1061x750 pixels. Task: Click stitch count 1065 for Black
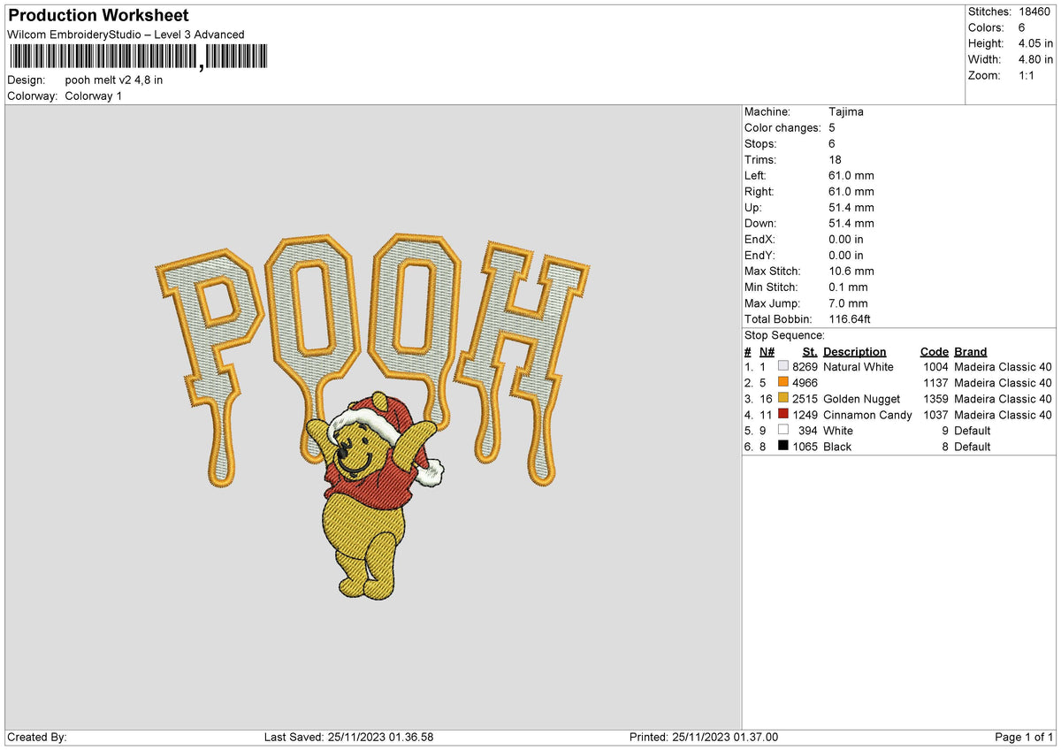[x=805, y=446]
